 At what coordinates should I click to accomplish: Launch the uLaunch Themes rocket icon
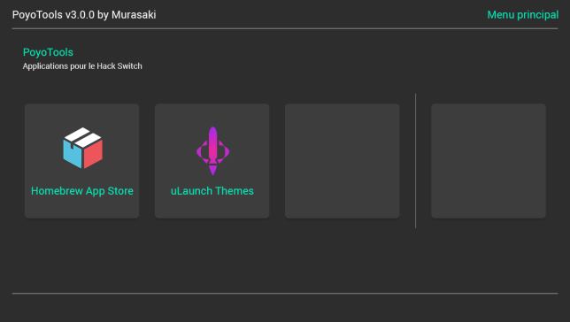point(212,150)
